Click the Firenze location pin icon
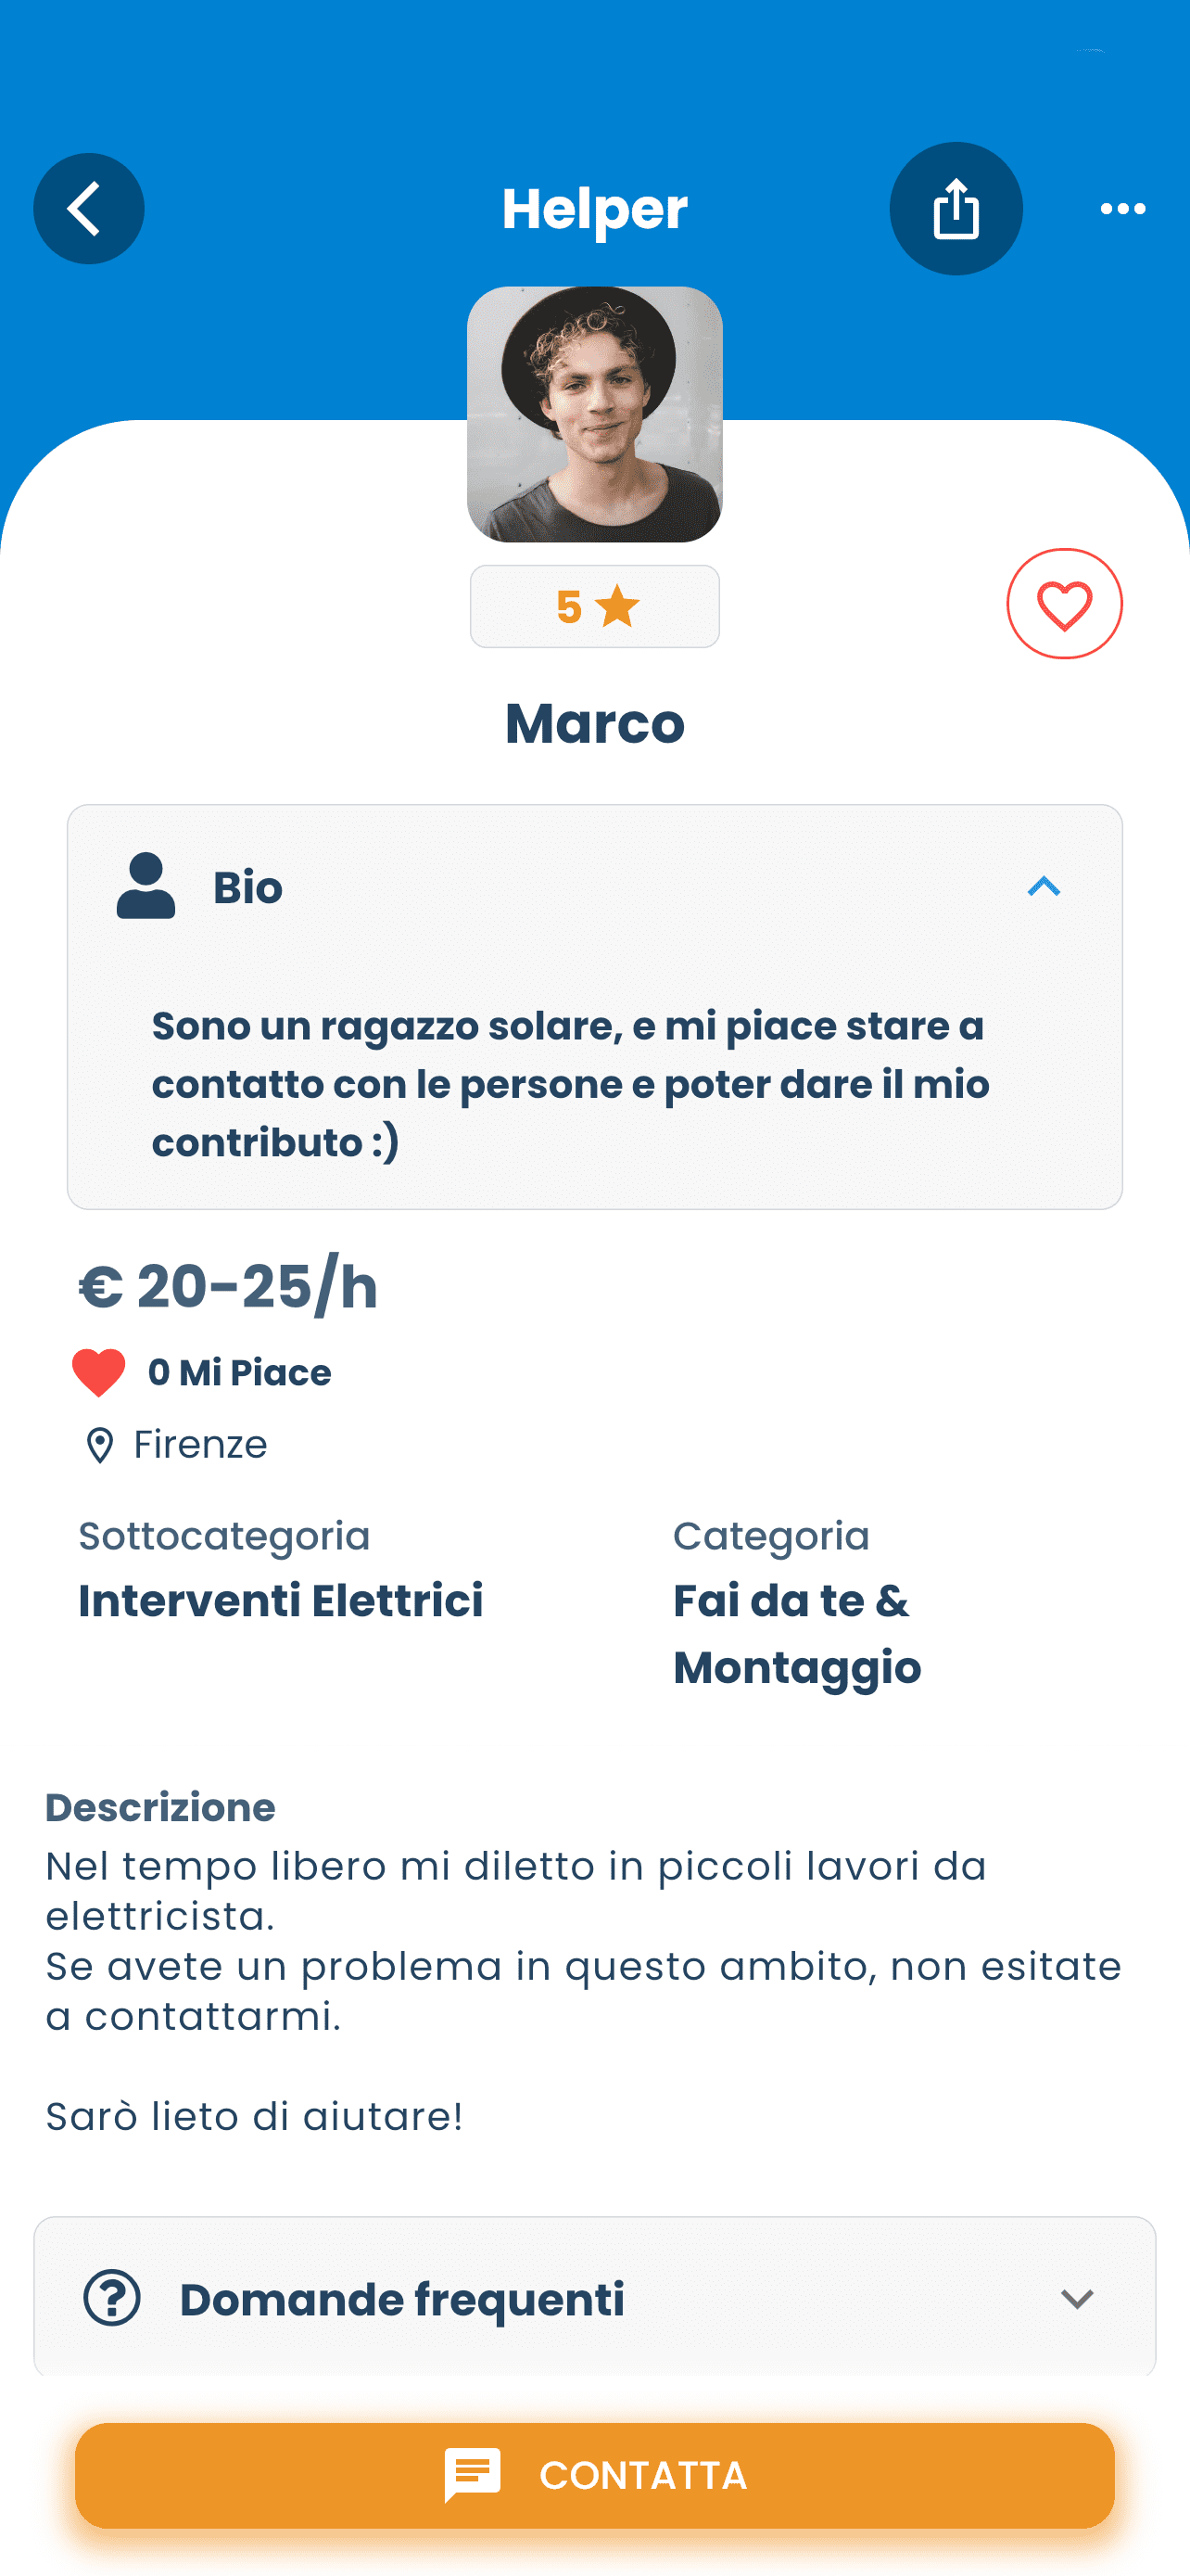The height and width of the screenshot is (2576, 1190). tap(100, 1445)
